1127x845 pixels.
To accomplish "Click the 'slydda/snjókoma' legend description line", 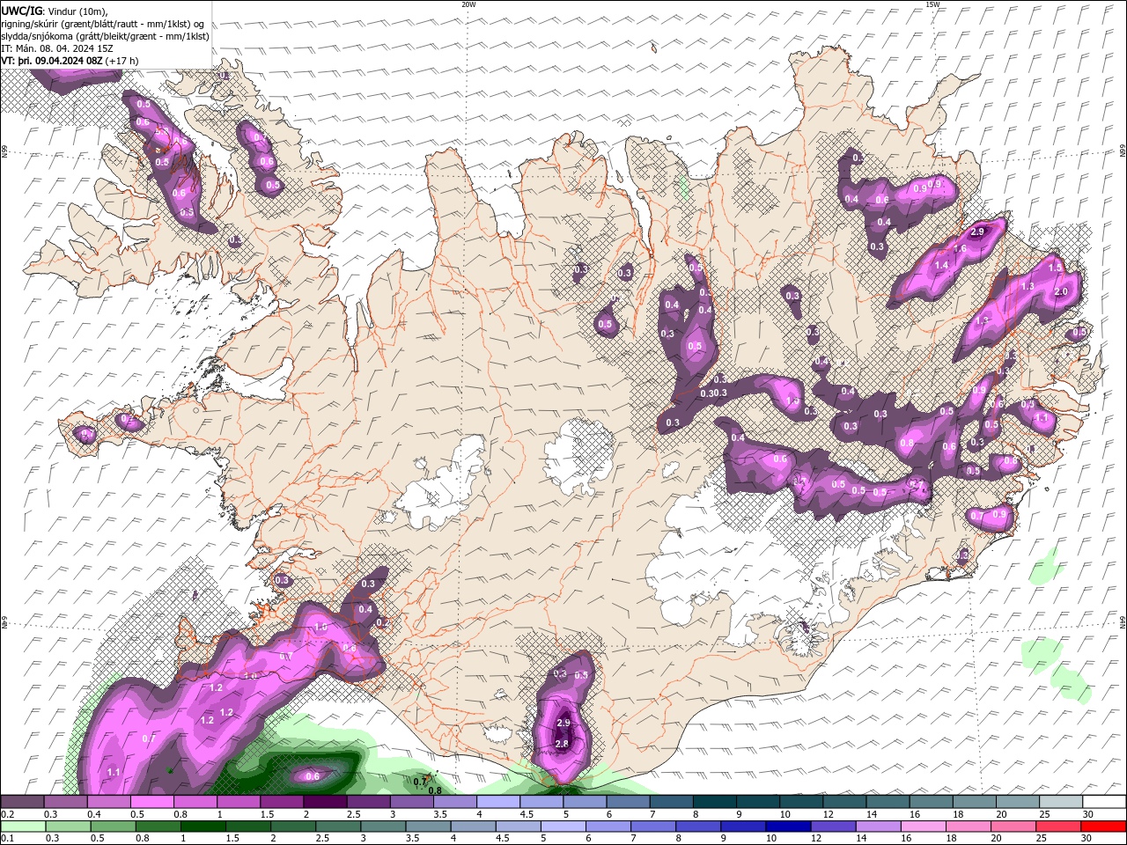I will pyautogui.click(x=106, y=36).
